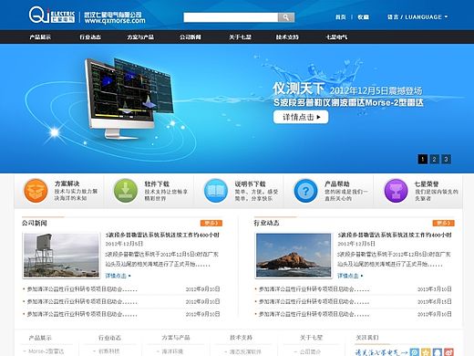This screenshot has width=474, height=356.
Task: Click the orange more button beside 公司新闻
Action: click(211, 223)
